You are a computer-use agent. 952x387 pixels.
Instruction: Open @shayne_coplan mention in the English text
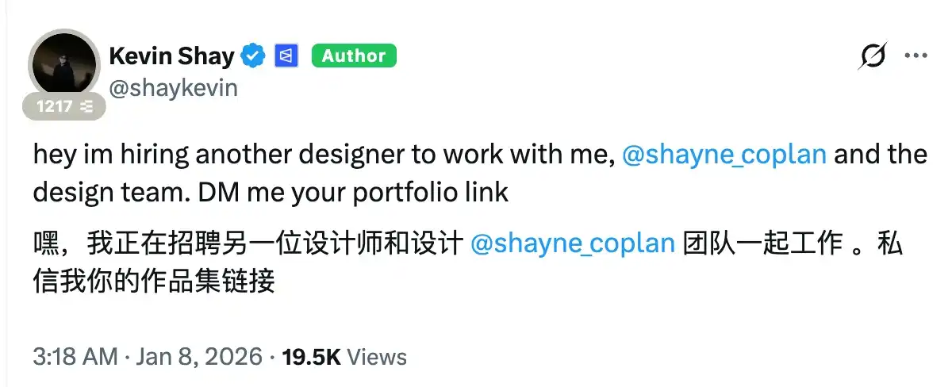[x=725, y=154]
